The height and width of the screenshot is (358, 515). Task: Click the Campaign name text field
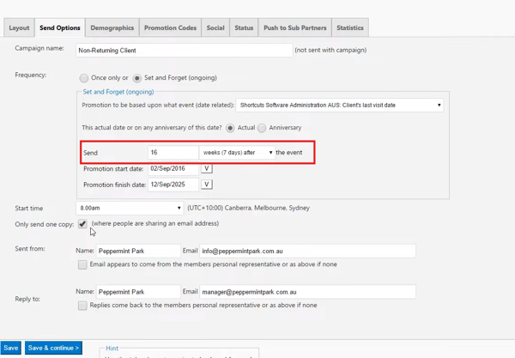[x=184, y=51]
